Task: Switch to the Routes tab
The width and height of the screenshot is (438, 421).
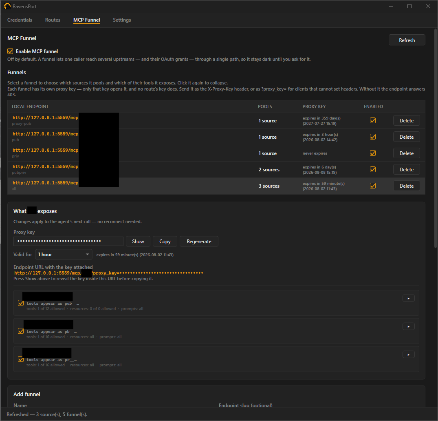Action: point(53,20)
